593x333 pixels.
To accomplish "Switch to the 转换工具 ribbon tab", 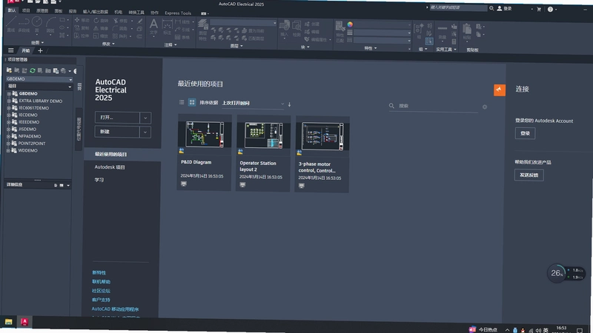I will 136,12.
